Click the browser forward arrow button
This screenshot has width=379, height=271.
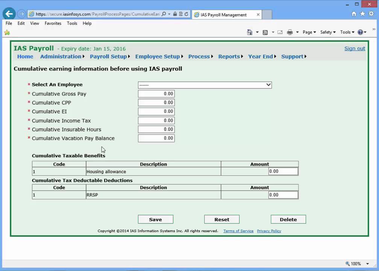point(21,14)
